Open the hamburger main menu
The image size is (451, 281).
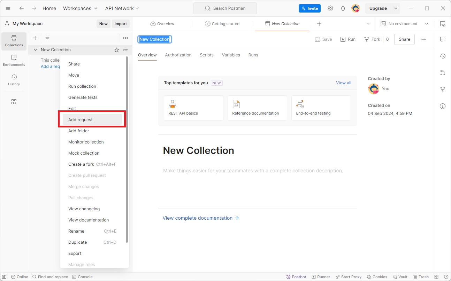(x=8, y=8)
